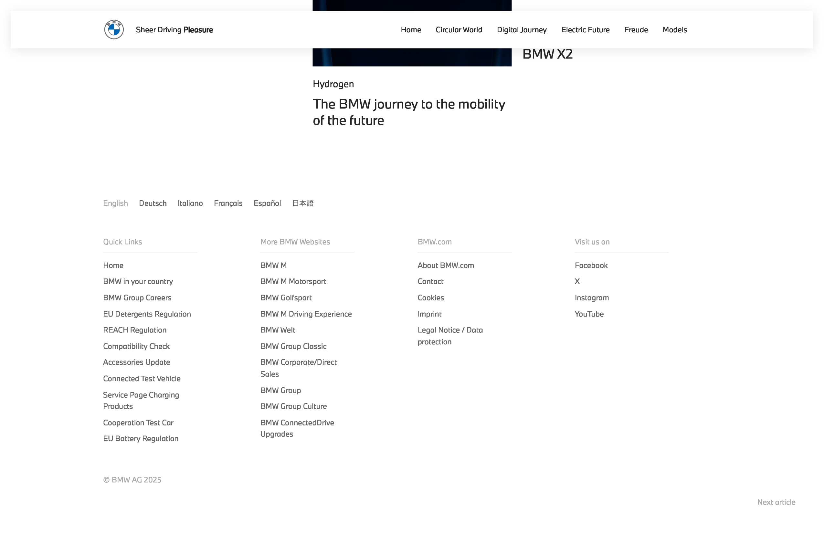Click the BMW roundel logo

point(114,29)
